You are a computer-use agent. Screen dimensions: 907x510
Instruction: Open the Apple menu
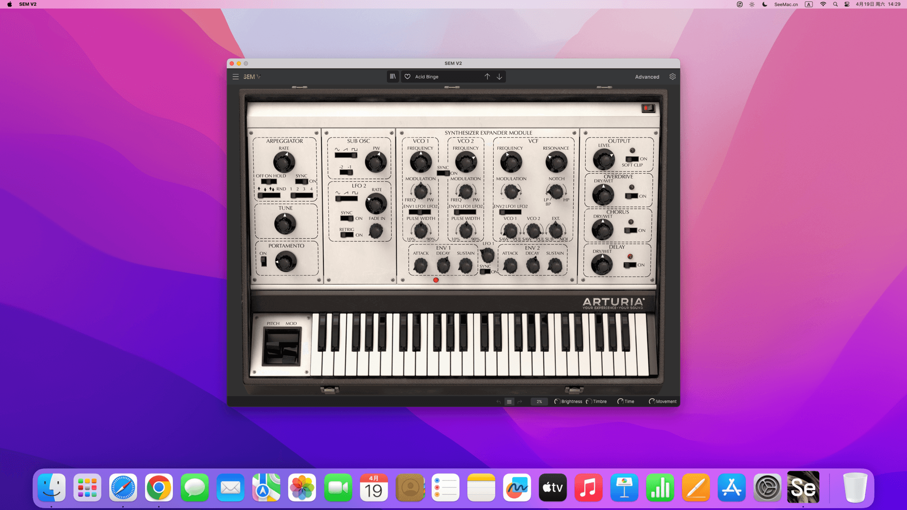pyautogui.click(x=9, y=4)
